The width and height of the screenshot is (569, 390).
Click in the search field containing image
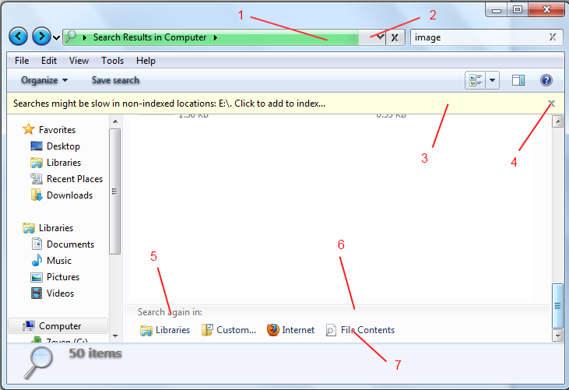[x=475, y=37]
